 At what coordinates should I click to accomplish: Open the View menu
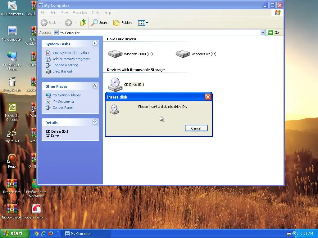(x=65, y=13)
